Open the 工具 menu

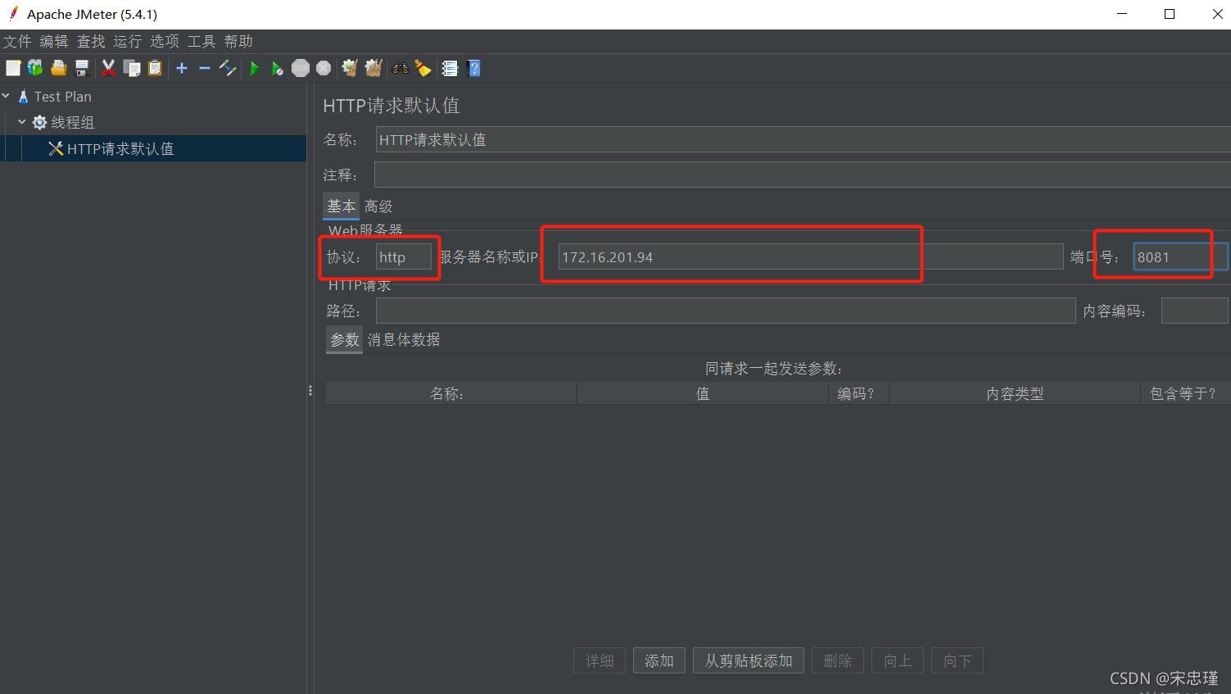pos(201,41)
